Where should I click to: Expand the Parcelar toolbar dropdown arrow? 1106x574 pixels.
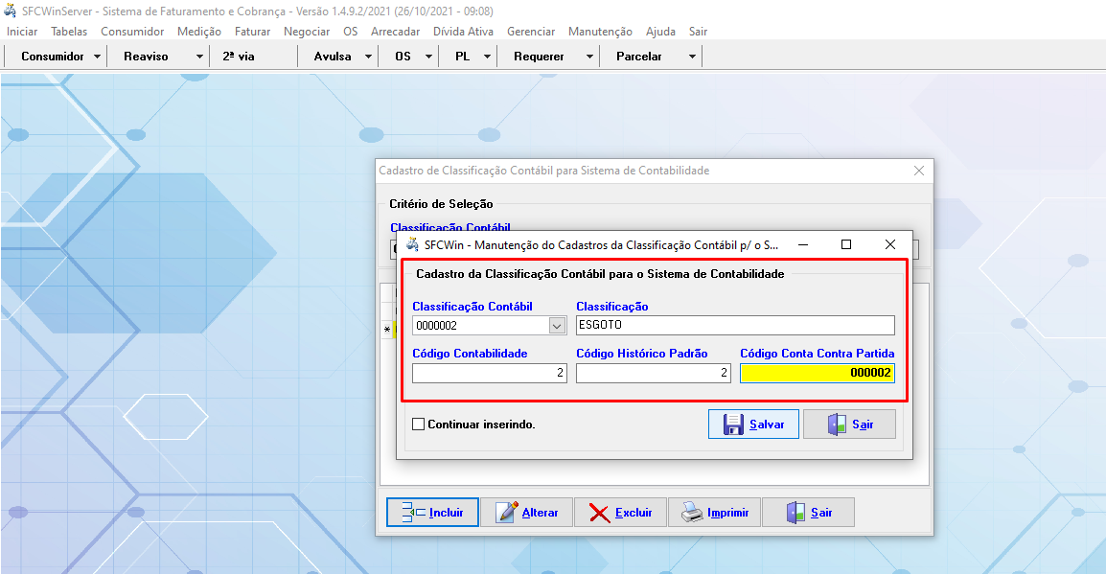[x=692, y=57]
